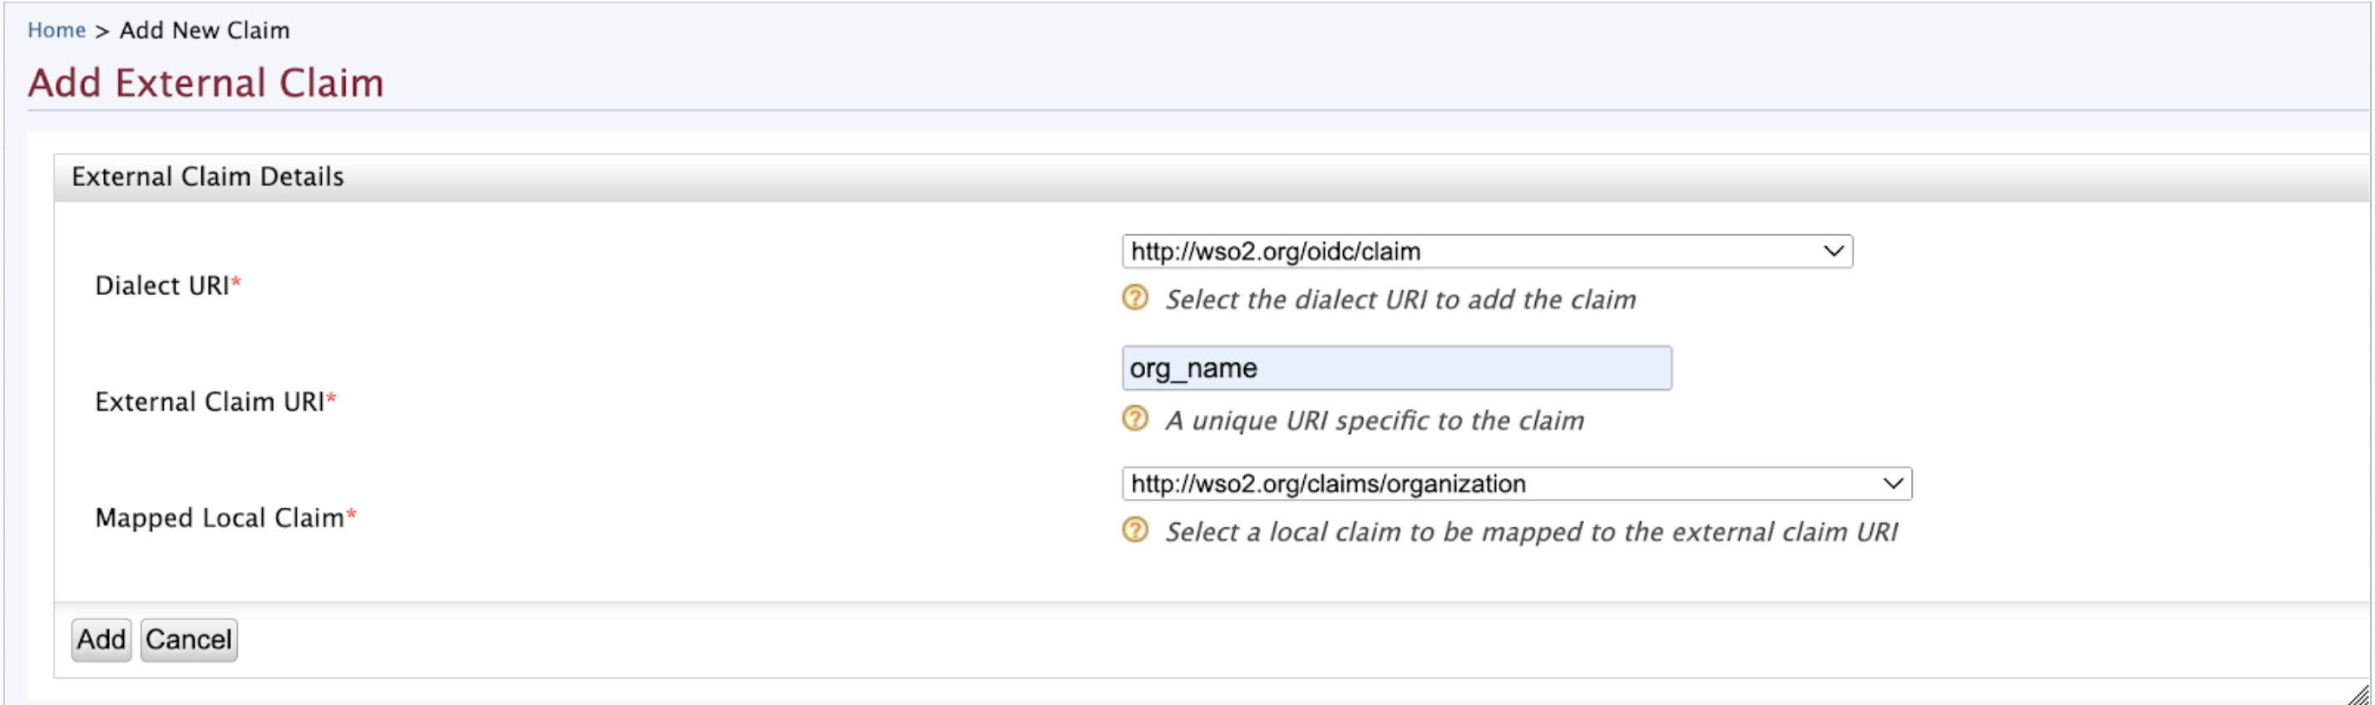Click help icon beside unique URI hint
This screenshot has width=2375, height=705.
coord(1135,418)
